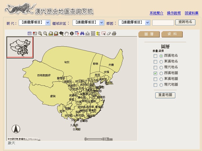This screenshot has height=151, width=202.
Task: Select the zoom in magnifier tool
Action: click(x=40, y=33)
